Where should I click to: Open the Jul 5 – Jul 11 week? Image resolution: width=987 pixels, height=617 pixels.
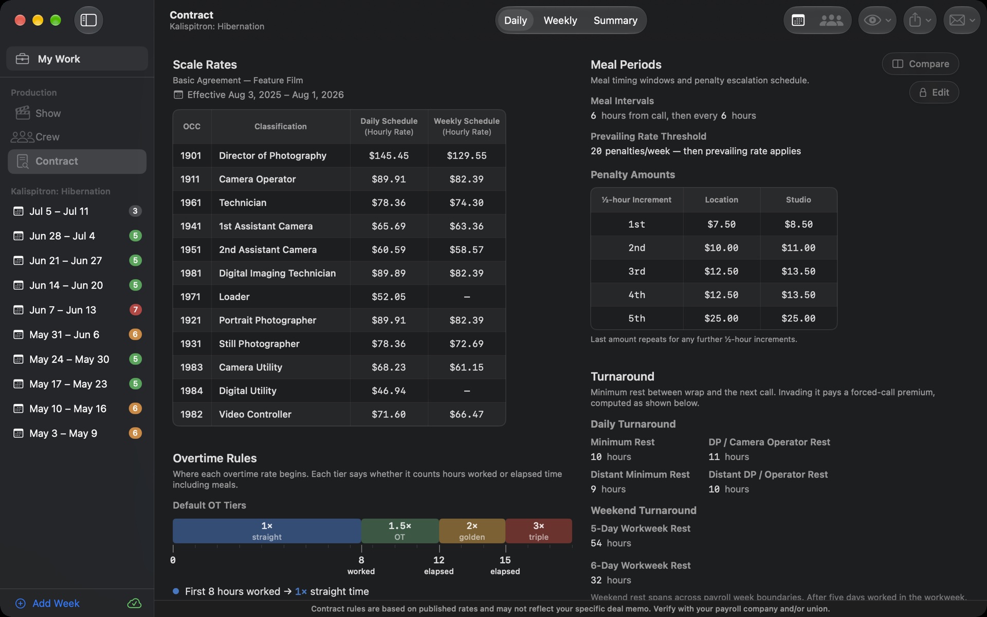click(x=77, y=211)
